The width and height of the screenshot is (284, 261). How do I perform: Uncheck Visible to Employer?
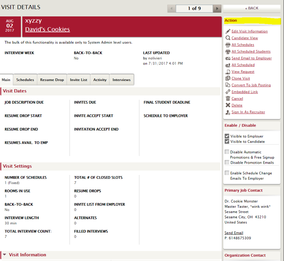click(x=227, y=136)
